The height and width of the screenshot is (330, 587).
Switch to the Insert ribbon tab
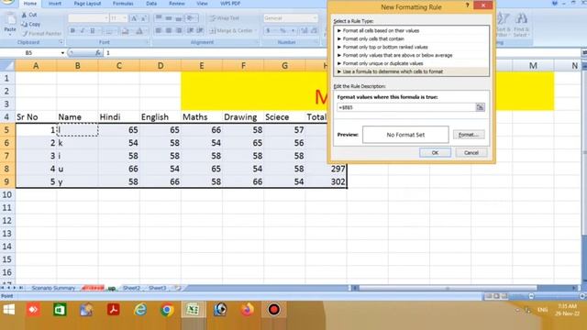[55, 4]
